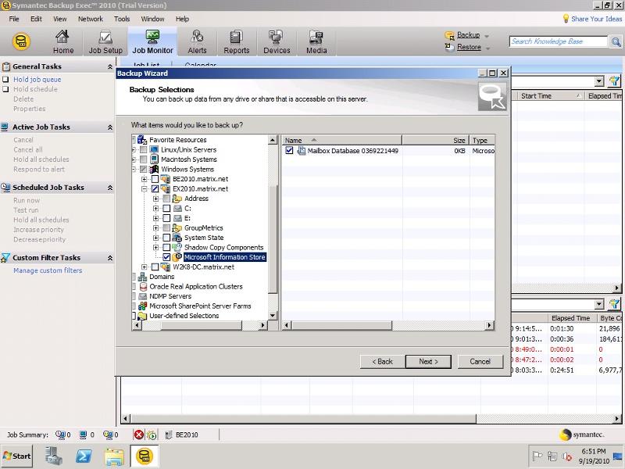Uncheck the Mailbox Database 0369221449 checkbox
This screenshot has width=625, height=469.
point(289,150)
